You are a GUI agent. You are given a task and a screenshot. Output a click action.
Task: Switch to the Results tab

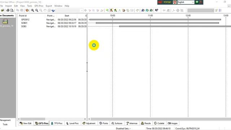pos(146,123)
